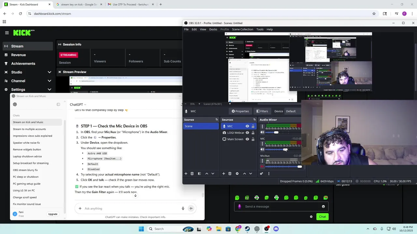
Task: Lock the MIC source
Action: tap(253, 126)
